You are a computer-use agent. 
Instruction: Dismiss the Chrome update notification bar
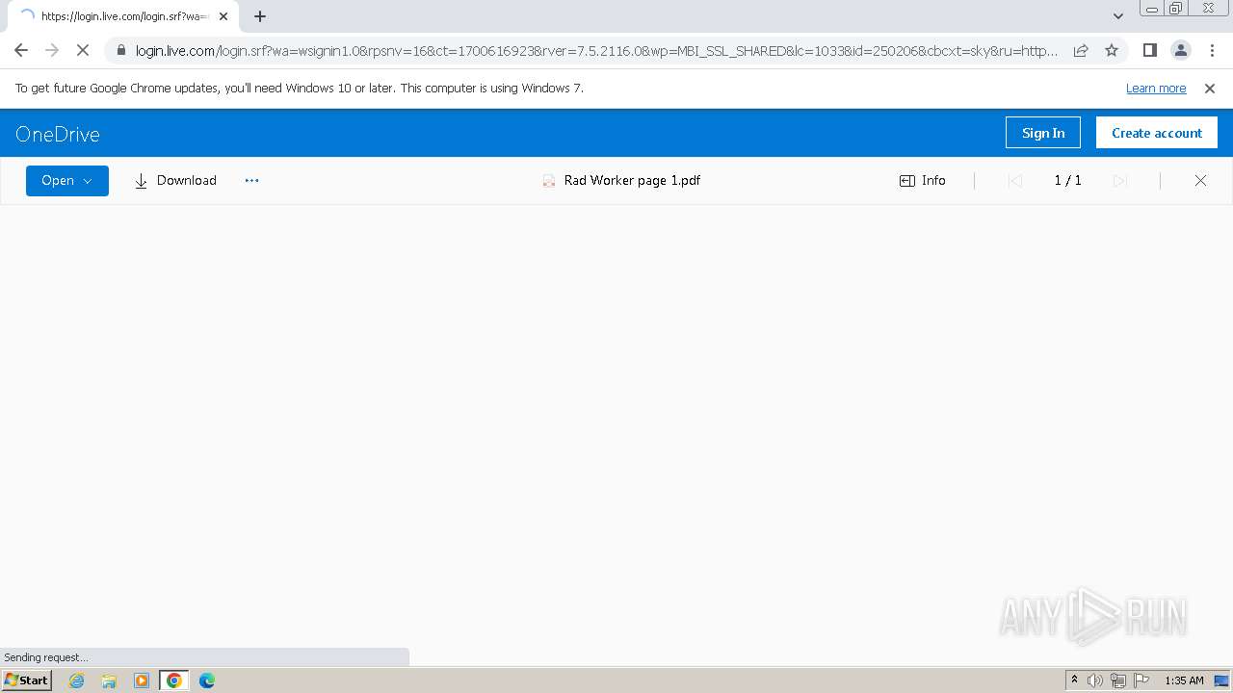point(1210,88)
